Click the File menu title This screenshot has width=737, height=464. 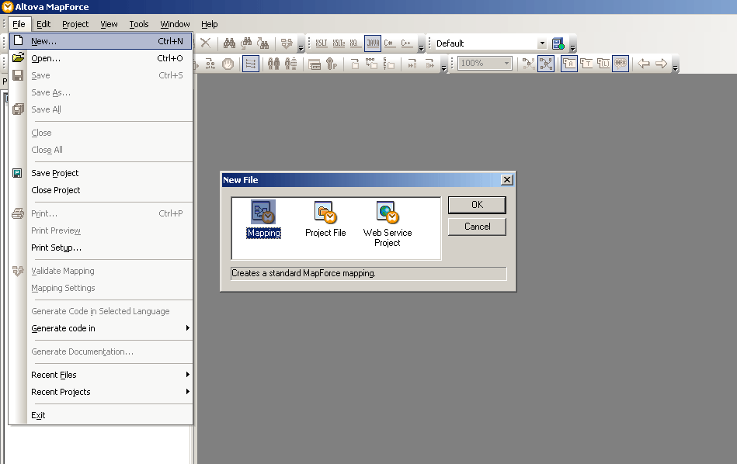[19, 24]
